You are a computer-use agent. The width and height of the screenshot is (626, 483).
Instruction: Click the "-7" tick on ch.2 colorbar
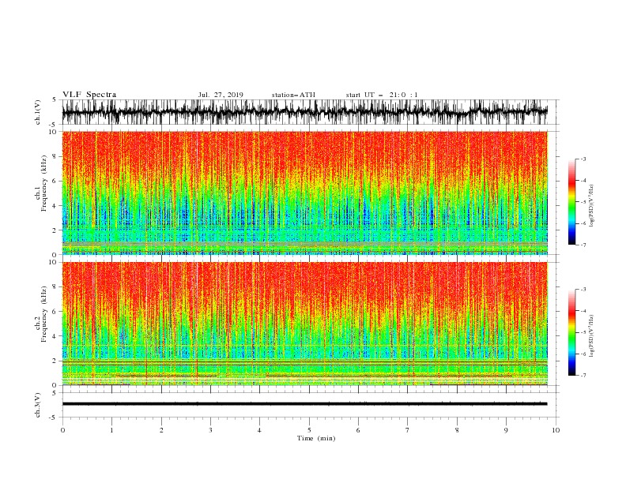pyautogui.click(x=583, y=376)
